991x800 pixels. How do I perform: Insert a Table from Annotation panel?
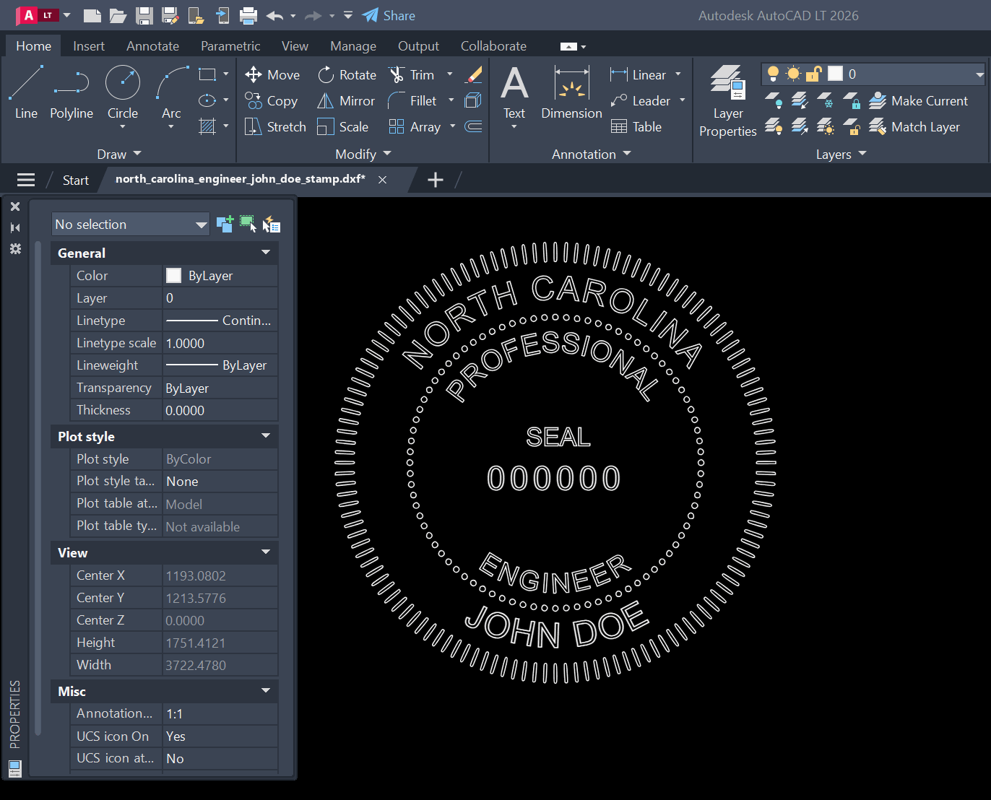tap(636, 127)
